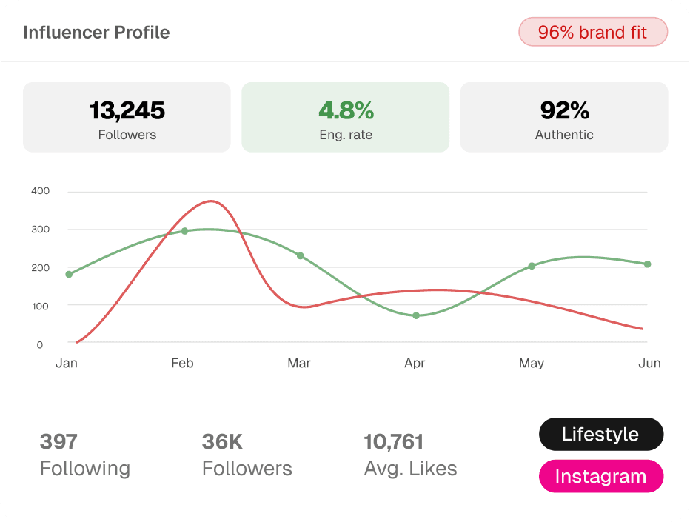The width and height of the screenshot is (690, 522).
Task: Click the green data point at Jan
Action: 69,274
